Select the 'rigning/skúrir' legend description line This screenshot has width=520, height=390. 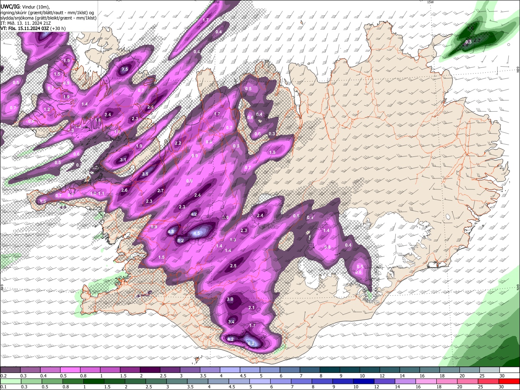tap(47, 12)
